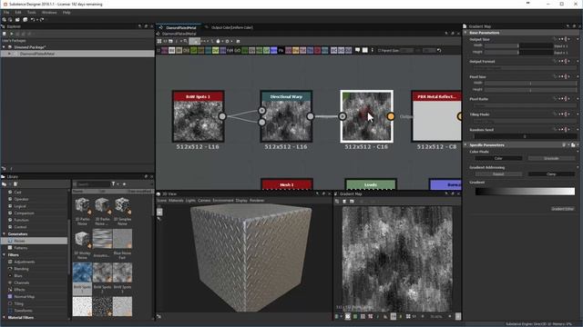This screenshot has height=327, width=583.
Task: Open the Windows menu
Action: pos(49,12)
